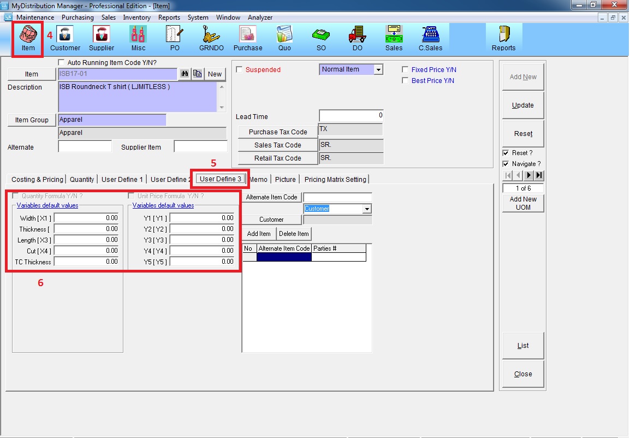Image resolution: width=630 pixels, height=438 pixels.
Task: Tick the Suspended checkbox
Action: [239, 70]
